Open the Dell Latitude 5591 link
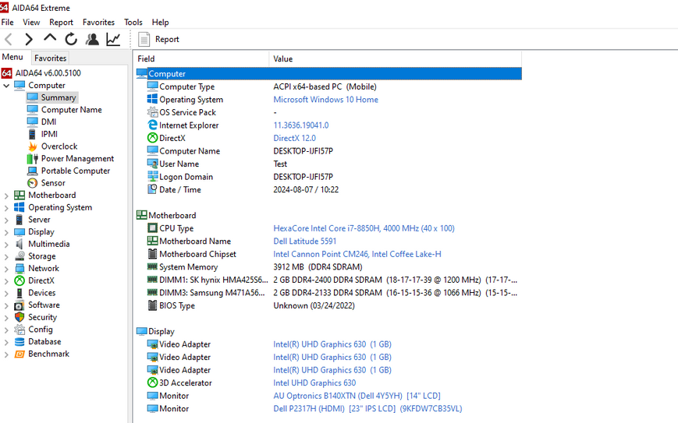The height and width of the screenshot is (423, 678). (304, 241)
